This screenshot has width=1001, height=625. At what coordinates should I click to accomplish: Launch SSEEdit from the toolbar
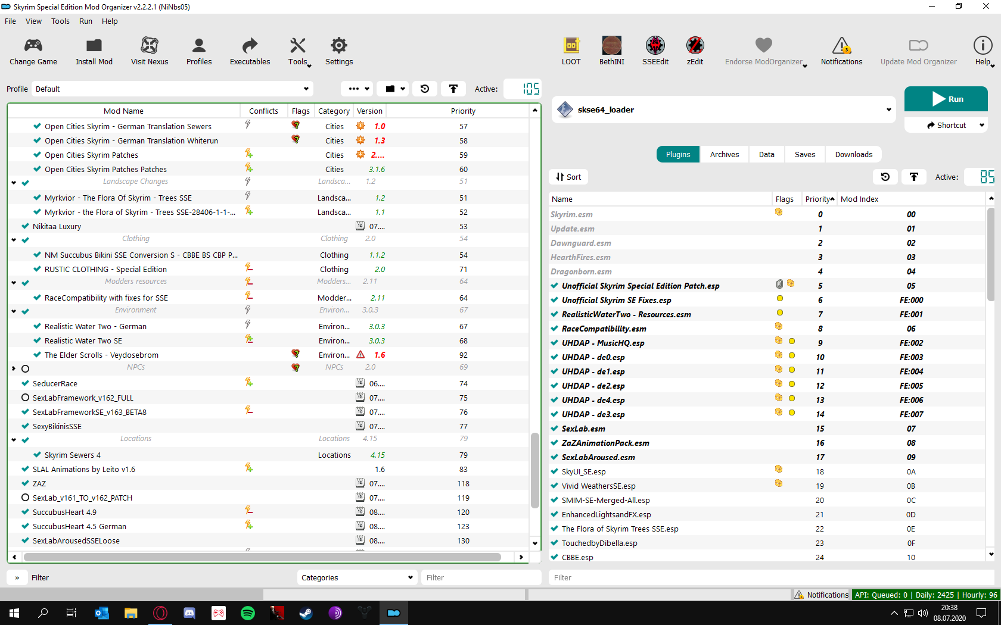pos(655,52)
